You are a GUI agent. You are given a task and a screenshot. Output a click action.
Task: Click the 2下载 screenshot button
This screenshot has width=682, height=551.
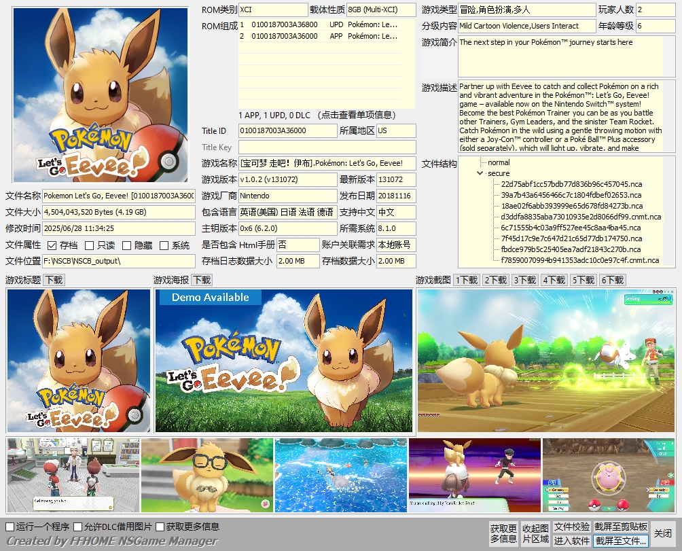(x=495, y=280)
